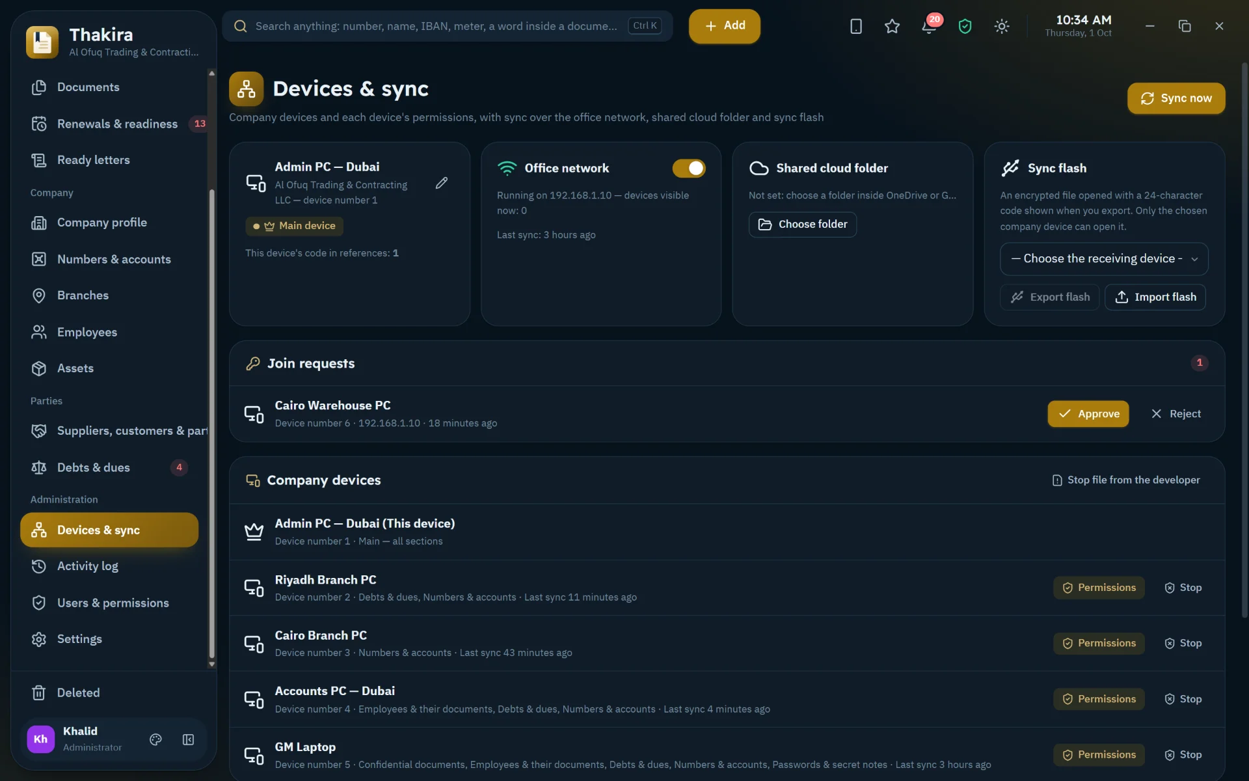Viewport: 1249px width, 781px height.
Task: Open the phone/mobile icon in top bar
Action: click(x=856, y=26)
